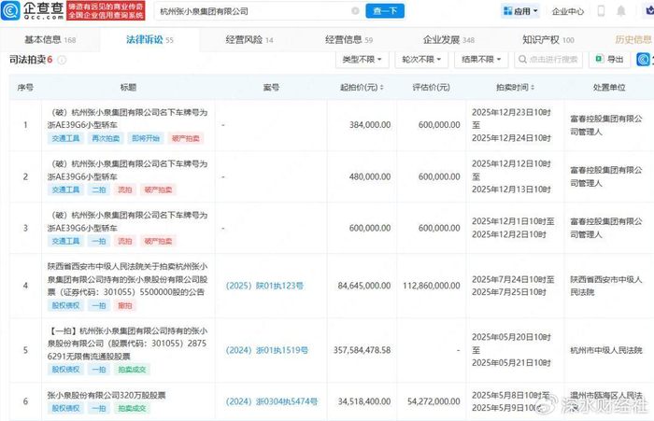
Task: Click appraisal value 112,860,000.00
Action: 432,286
